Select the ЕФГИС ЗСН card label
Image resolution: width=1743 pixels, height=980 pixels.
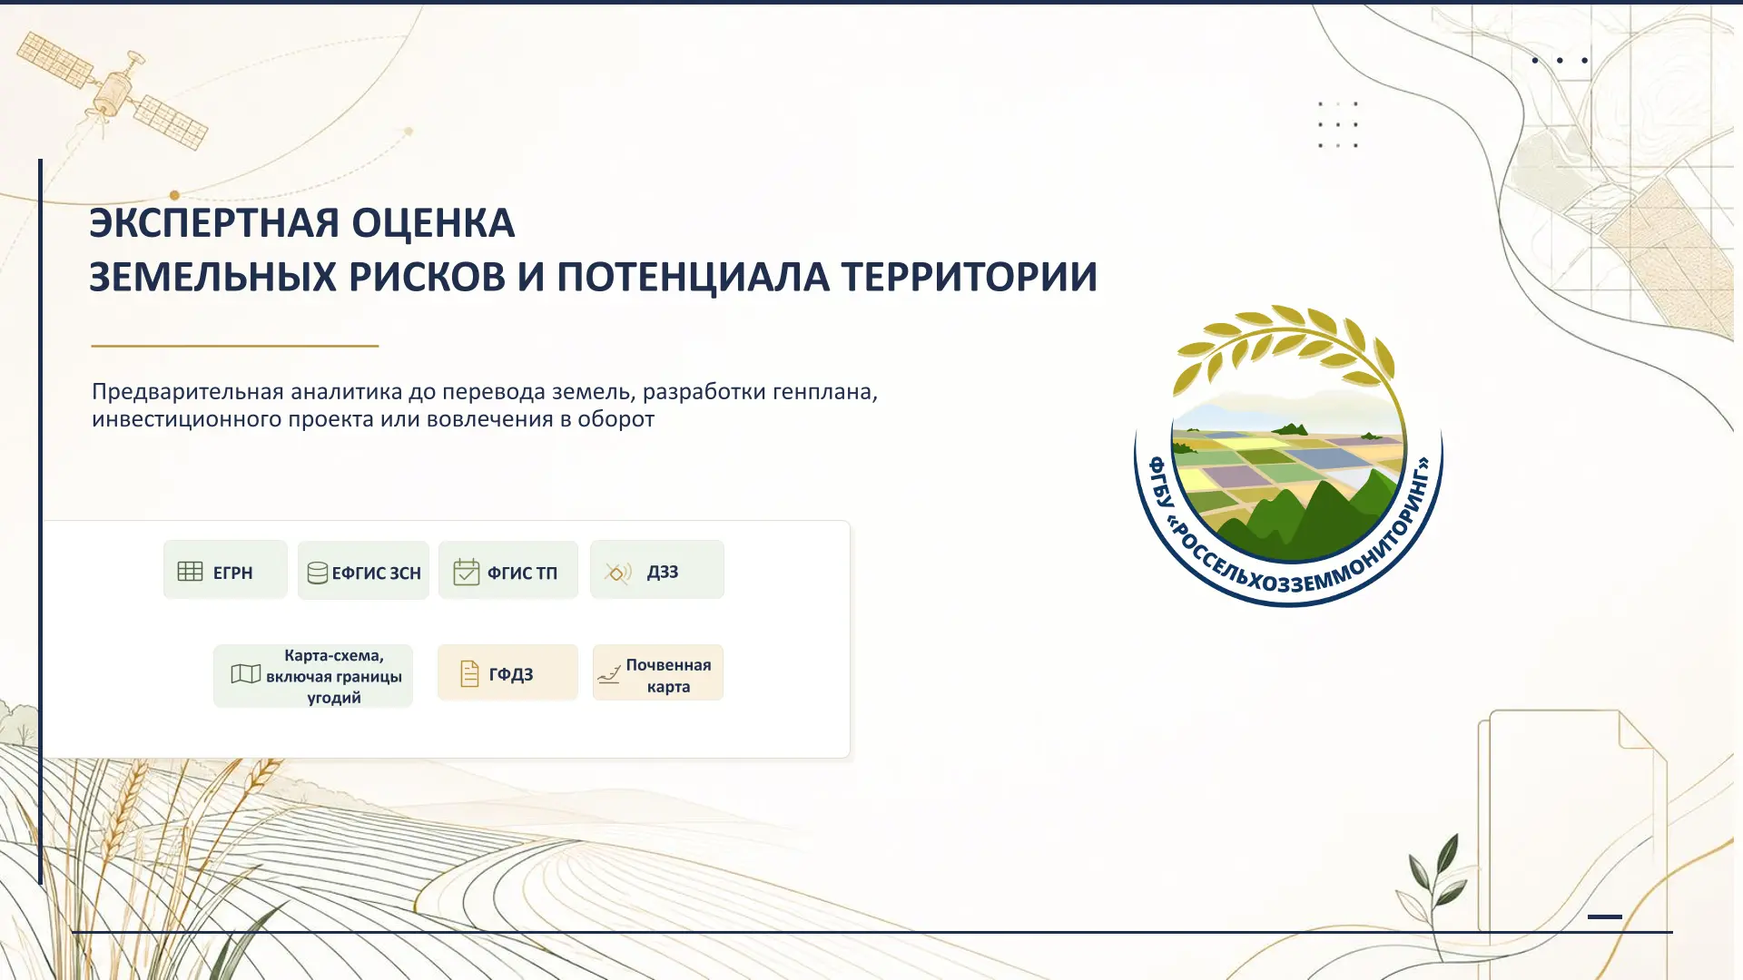point(377,573)
